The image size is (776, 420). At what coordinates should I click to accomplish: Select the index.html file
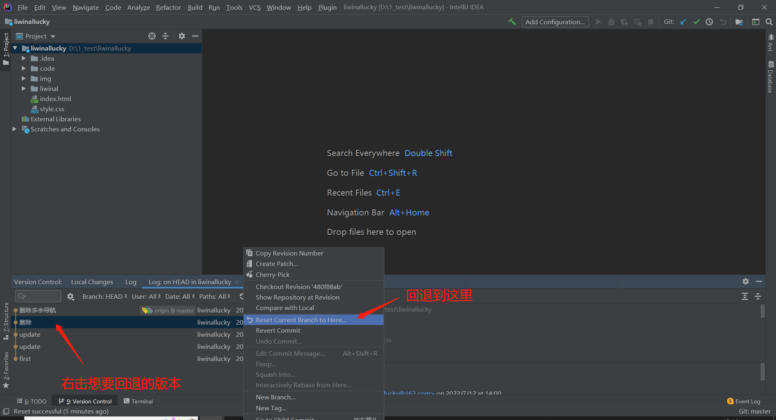tap(55, 99)
